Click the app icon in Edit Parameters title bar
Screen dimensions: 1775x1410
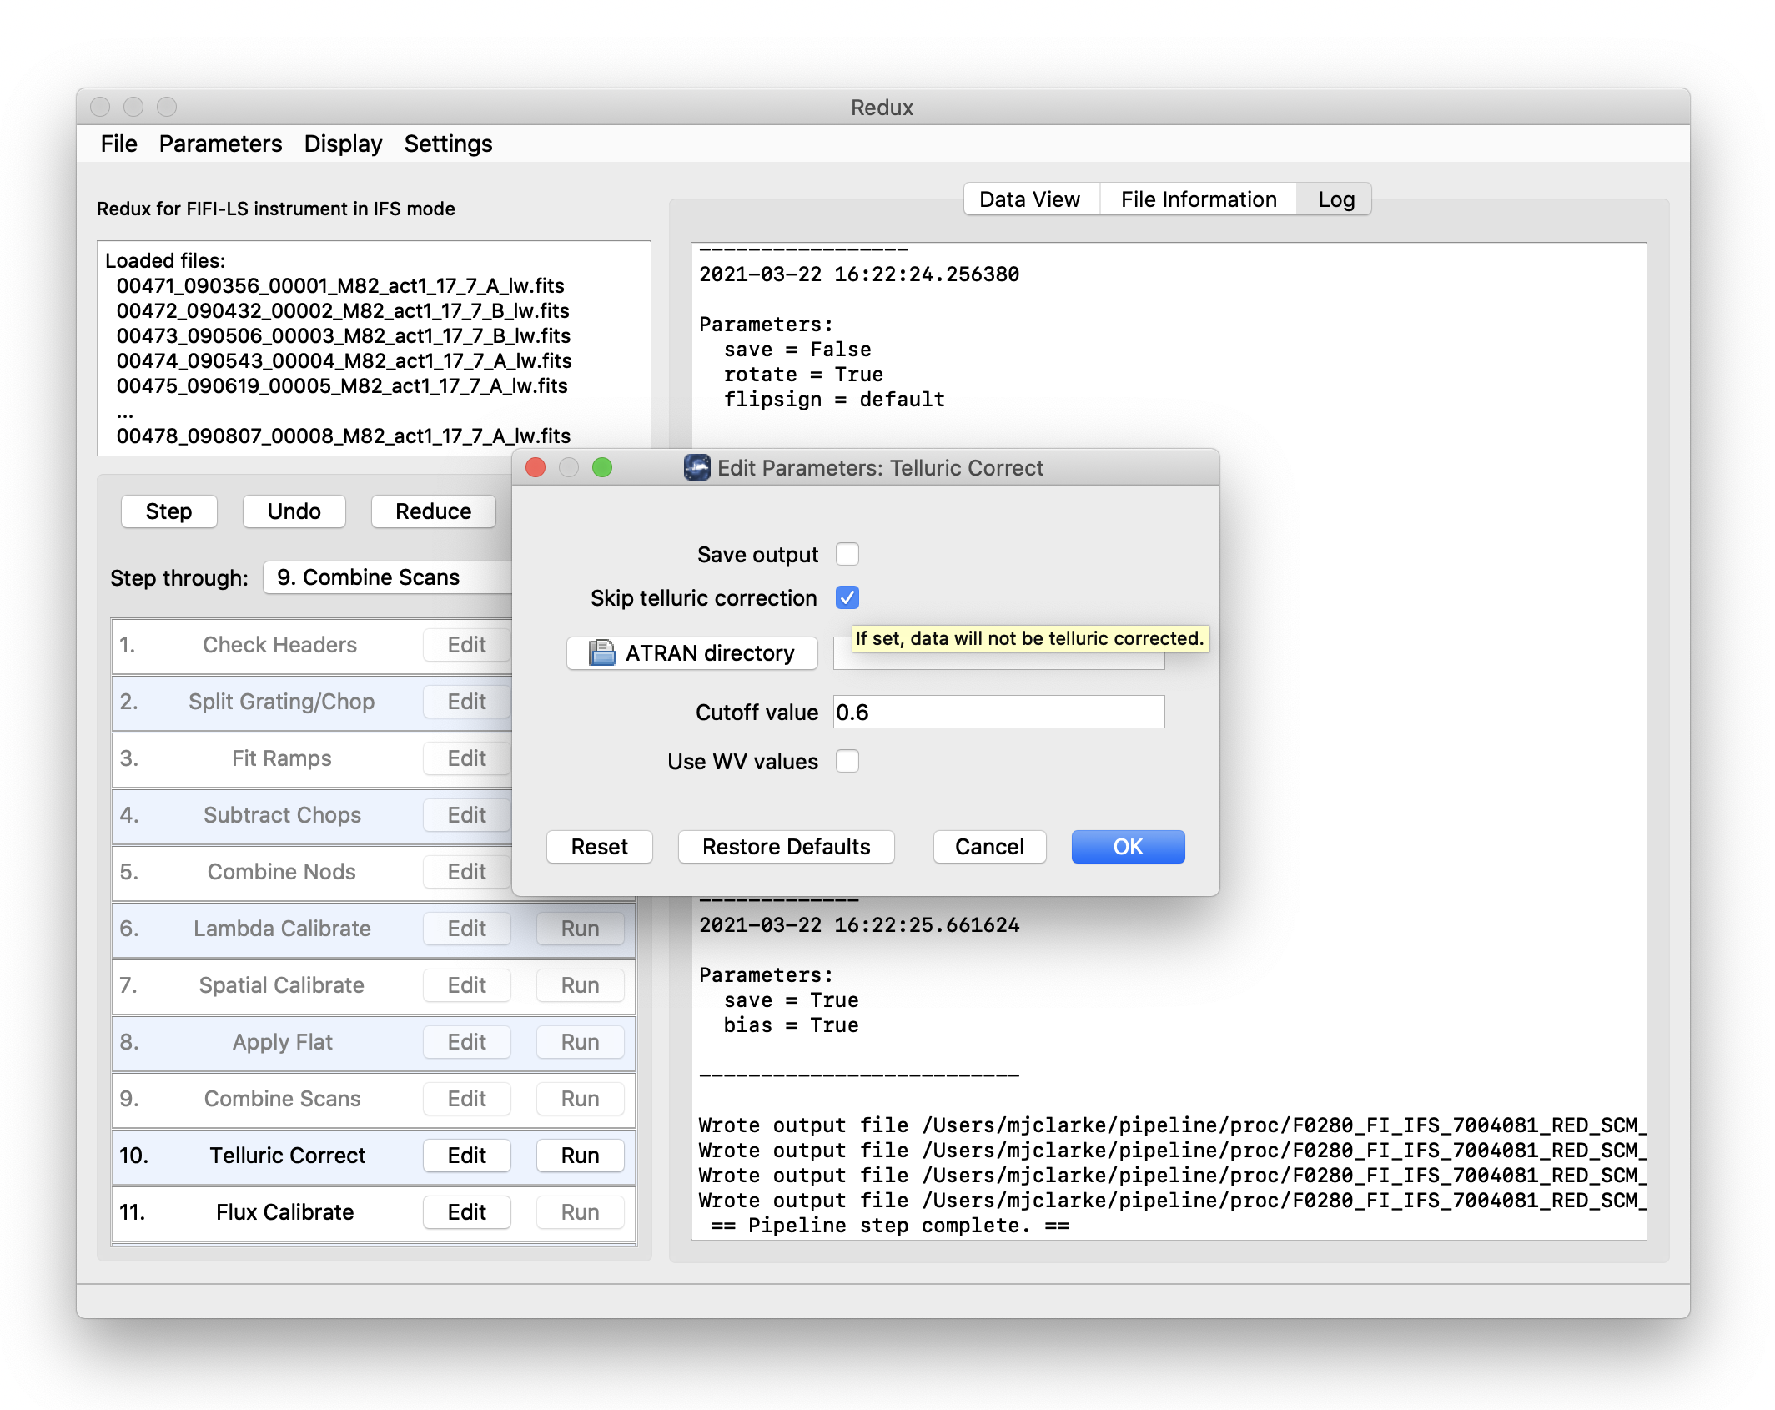click(x=696, y=468)
